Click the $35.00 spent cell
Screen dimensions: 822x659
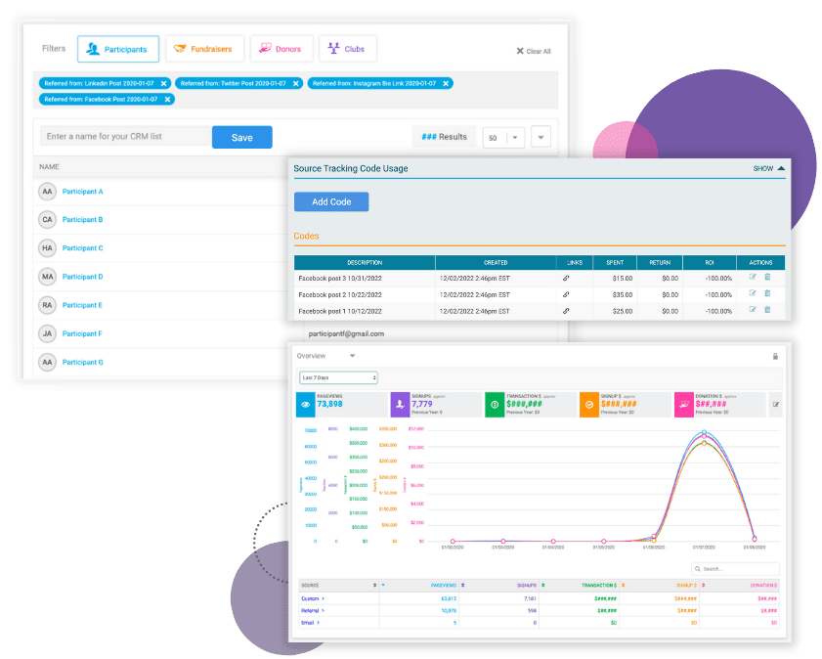click(x=615, y=294)
